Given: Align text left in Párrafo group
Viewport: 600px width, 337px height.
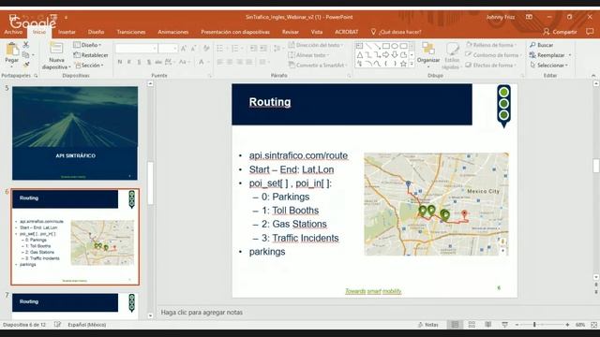Looking at the screenshot, I should click(220, 62).
